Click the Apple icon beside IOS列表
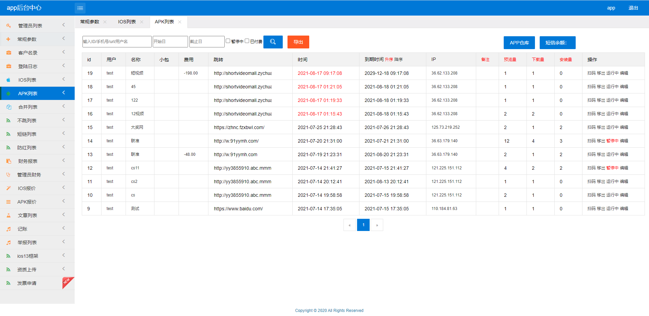This screenshot has height=316, width=649. pos(8,80)
